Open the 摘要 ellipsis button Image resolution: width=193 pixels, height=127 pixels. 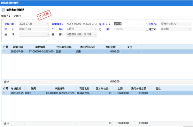point(95,34)
